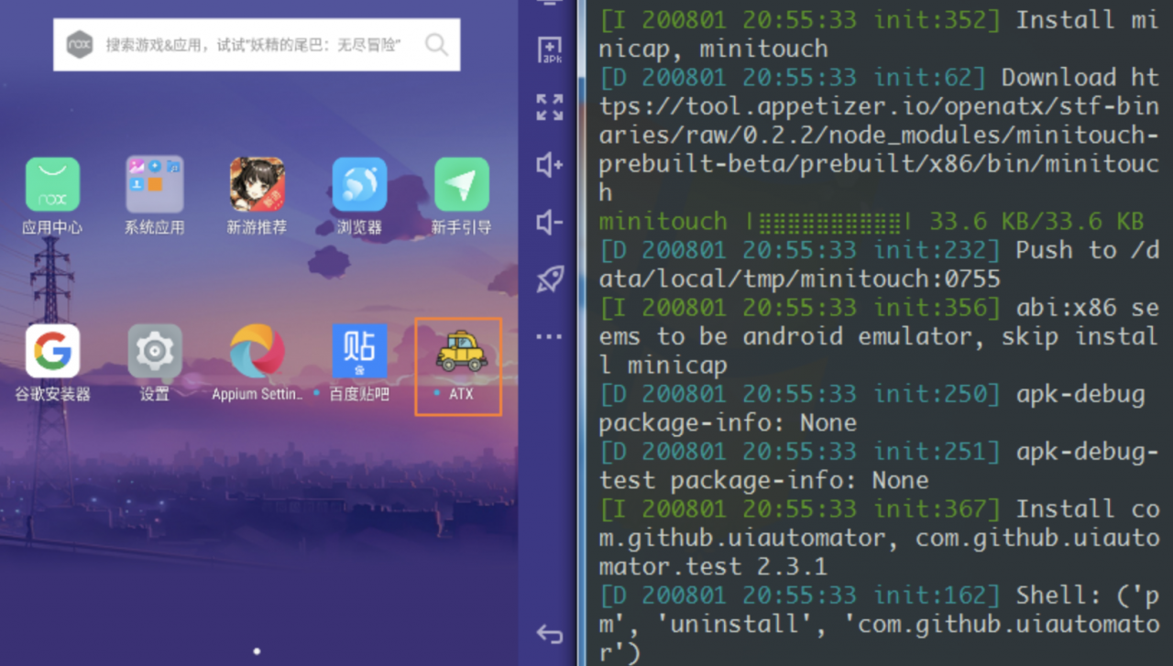
Task: Click the 'apk-debug package-info: None' line
Action: click(872, 409)
